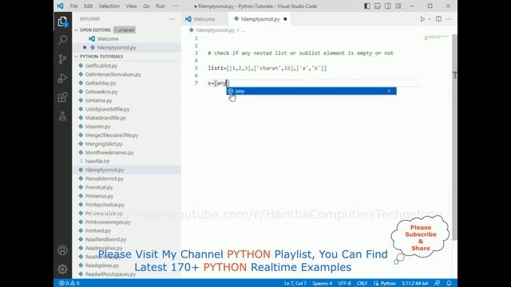Click the editor vertical scrollbar
The image size is (511, 287).
454,136
